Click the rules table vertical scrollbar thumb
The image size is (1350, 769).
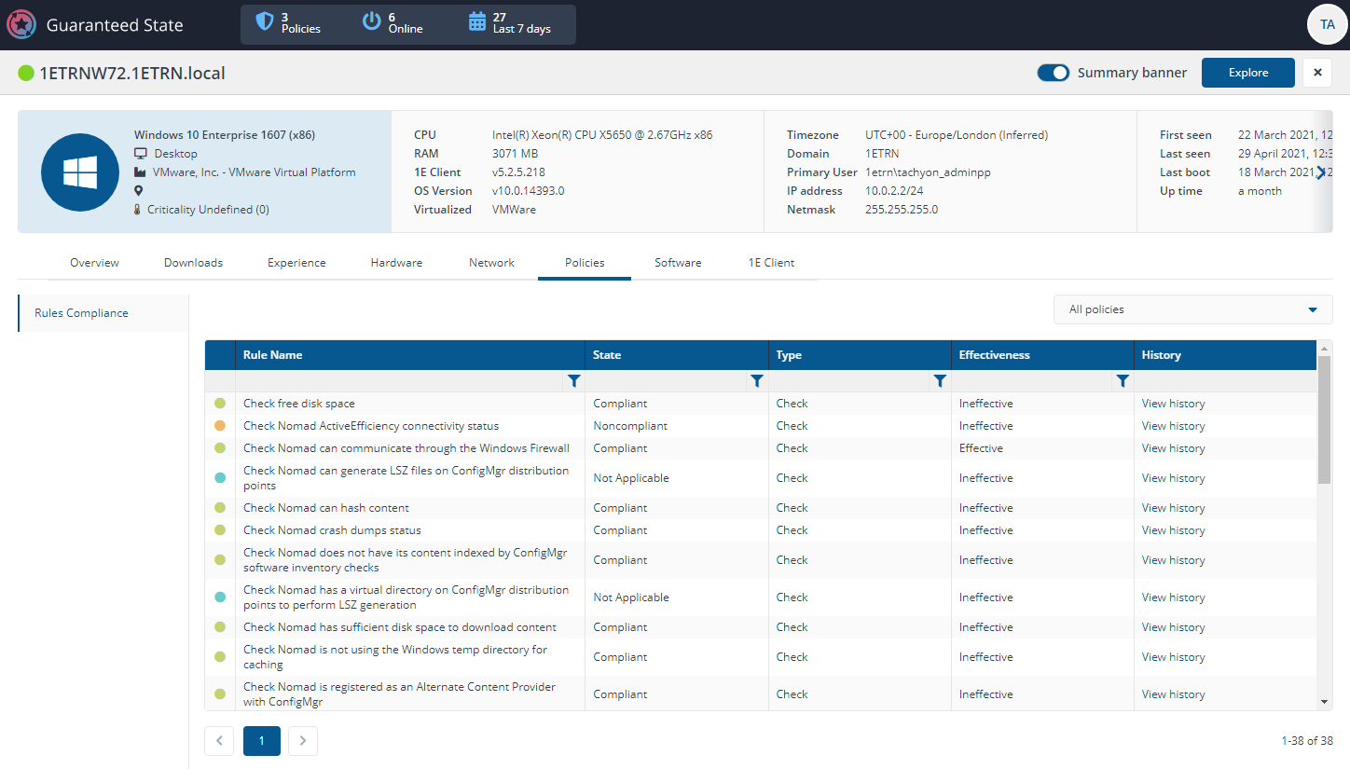[x=1324, y=419]
